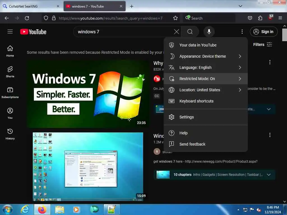
Task: Click the 10 chapters thumbnail preview
Action: pos(163,175)
